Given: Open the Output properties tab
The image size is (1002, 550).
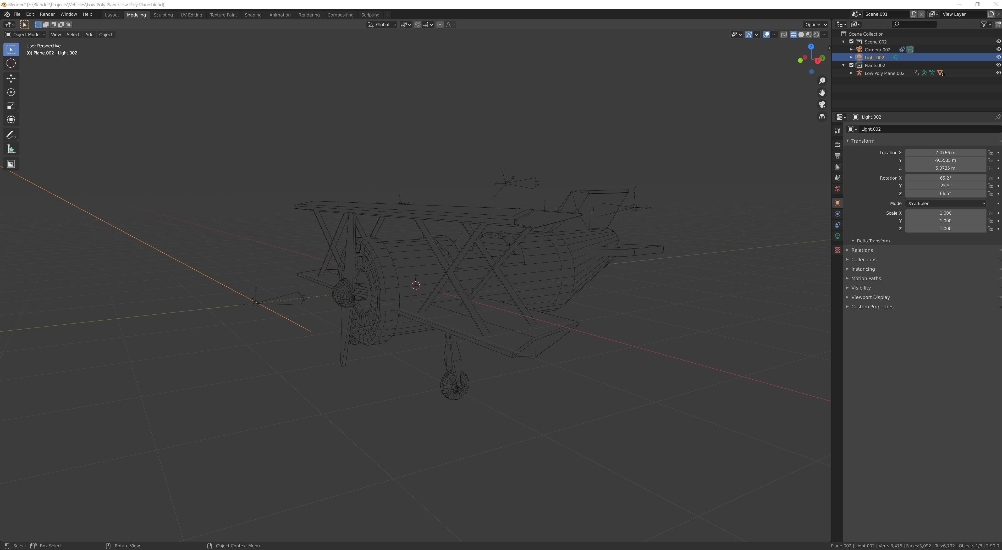Looking at the screenshot, I should point(838,155).
